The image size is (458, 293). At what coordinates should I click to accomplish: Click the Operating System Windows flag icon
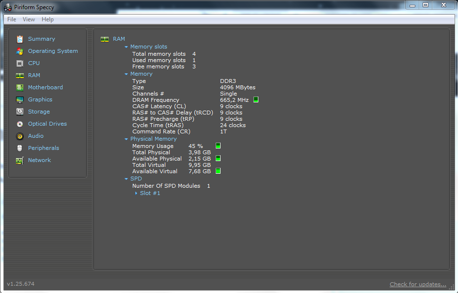(x=20, y=51)
